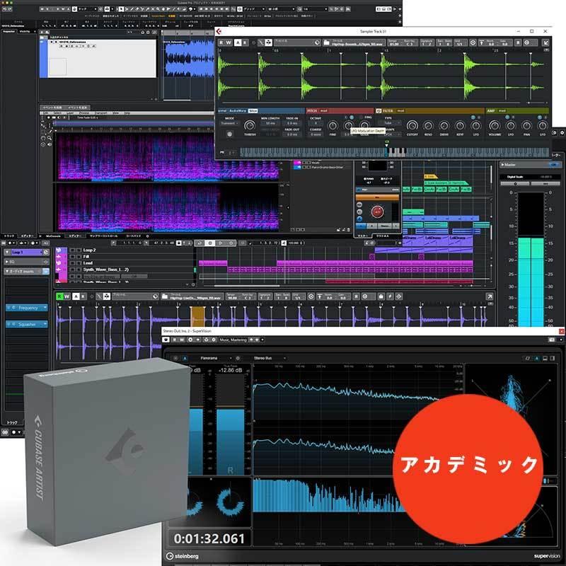Toggle the A button in the SuperVision module bar
566x566 pixels.
coord(185,358)
